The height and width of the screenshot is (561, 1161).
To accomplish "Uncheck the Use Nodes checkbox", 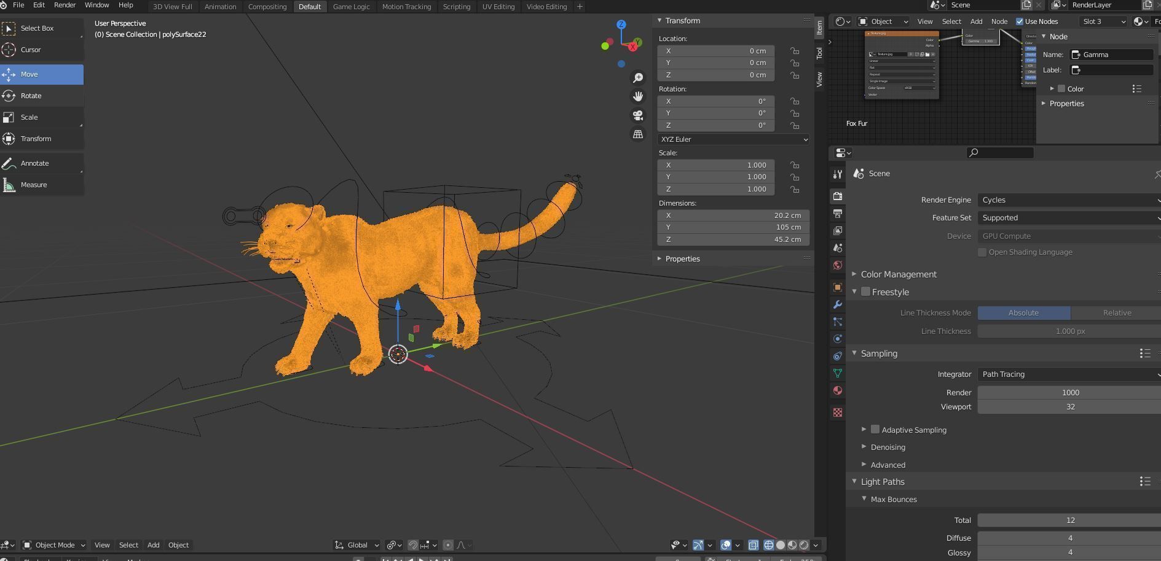I will [1020, 21].
